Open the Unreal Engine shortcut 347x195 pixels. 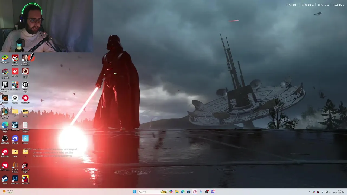(25, 87)
